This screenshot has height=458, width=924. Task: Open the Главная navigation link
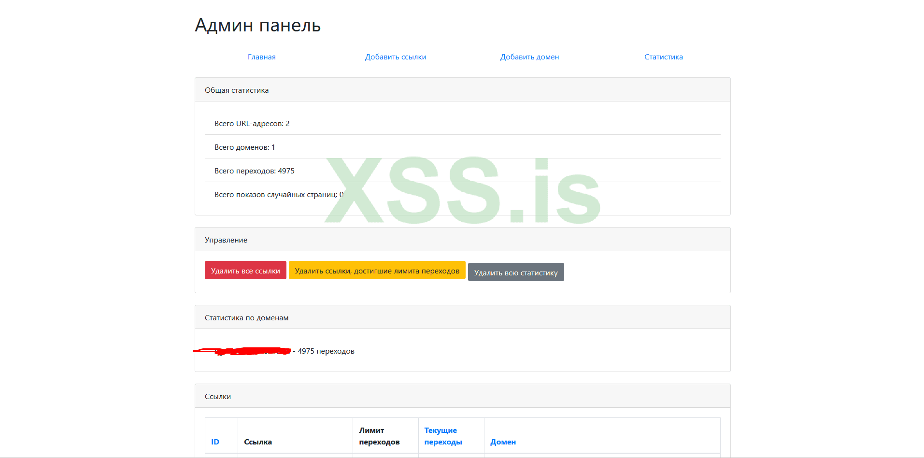(x=261, y=57)
